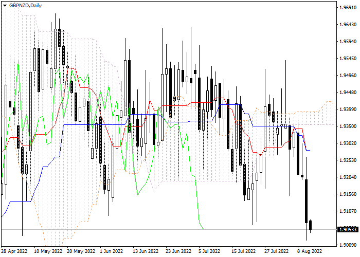Open the chart dropdown arrow beside GBPNZD

(x=5, y=6)
